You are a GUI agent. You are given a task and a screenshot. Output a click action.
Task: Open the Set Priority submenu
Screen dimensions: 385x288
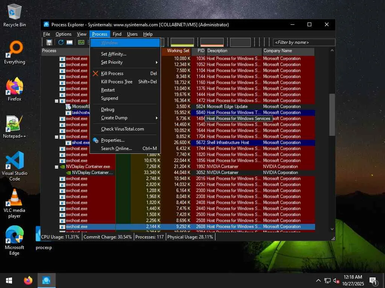click(125, 62)
